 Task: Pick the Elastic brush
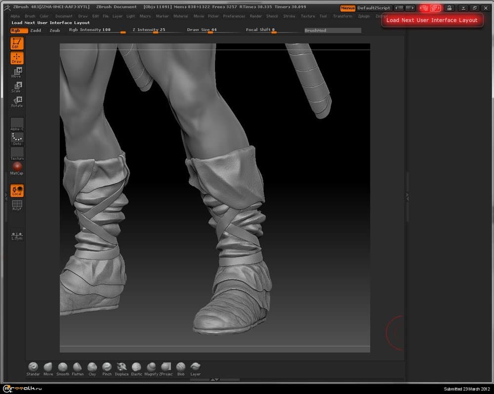pyautogui.click(x=136, y=369)
